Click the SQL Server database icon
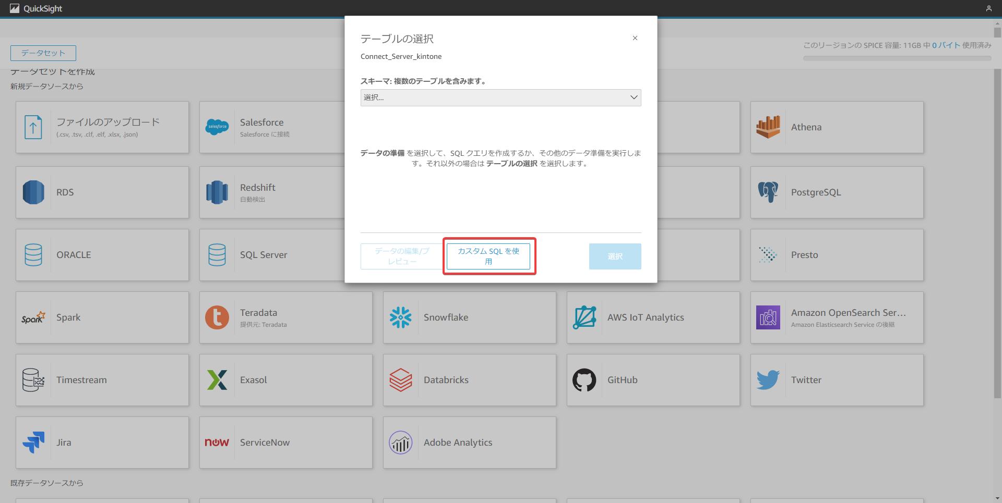 pyautogui.click(x=217, y=255)
